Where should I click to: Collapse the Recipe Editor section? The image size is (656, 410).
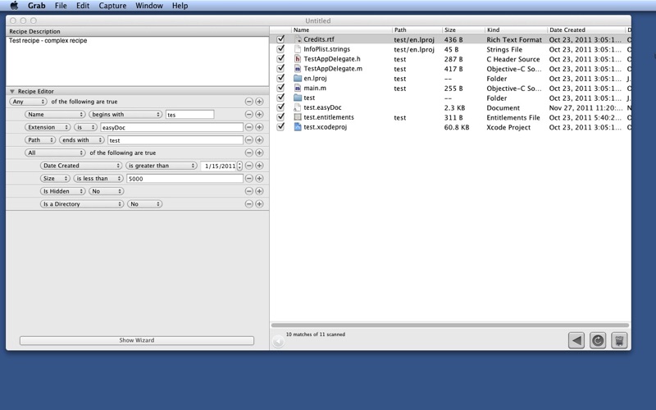click(12, 91)
